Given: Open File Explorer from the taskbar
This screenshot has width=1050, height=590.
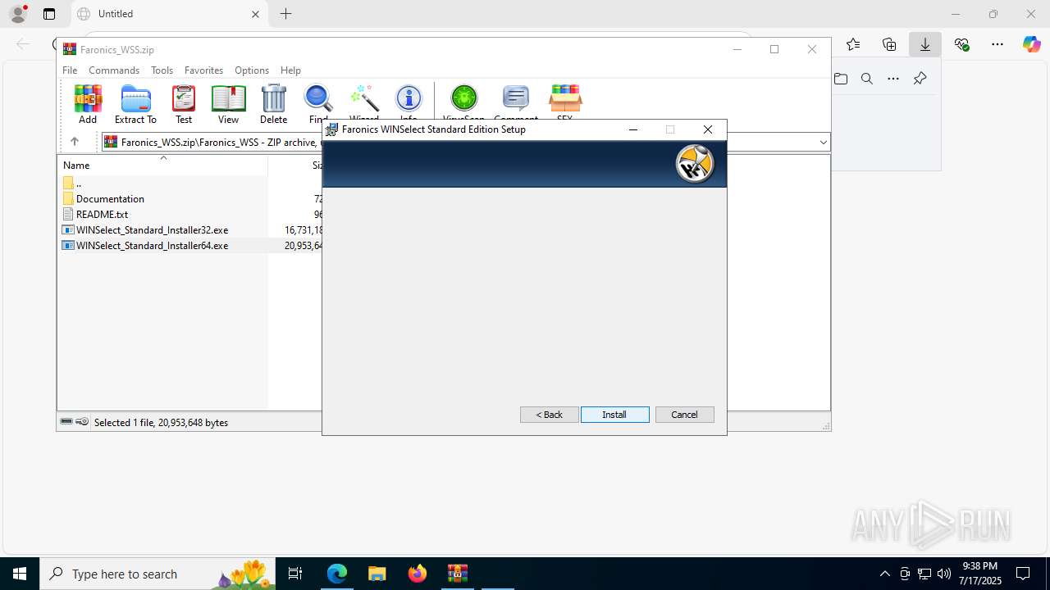Looking at the screenshot, I should (377, 574).
